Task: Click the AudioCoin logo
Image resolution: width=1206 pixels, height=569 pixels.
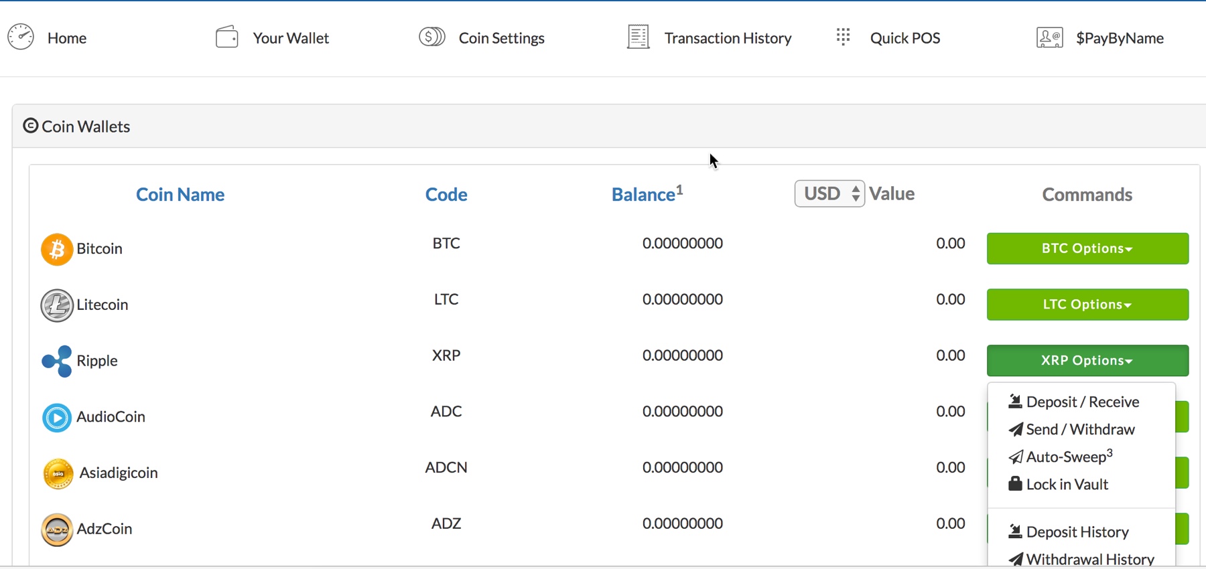Action: coord(57,418)
